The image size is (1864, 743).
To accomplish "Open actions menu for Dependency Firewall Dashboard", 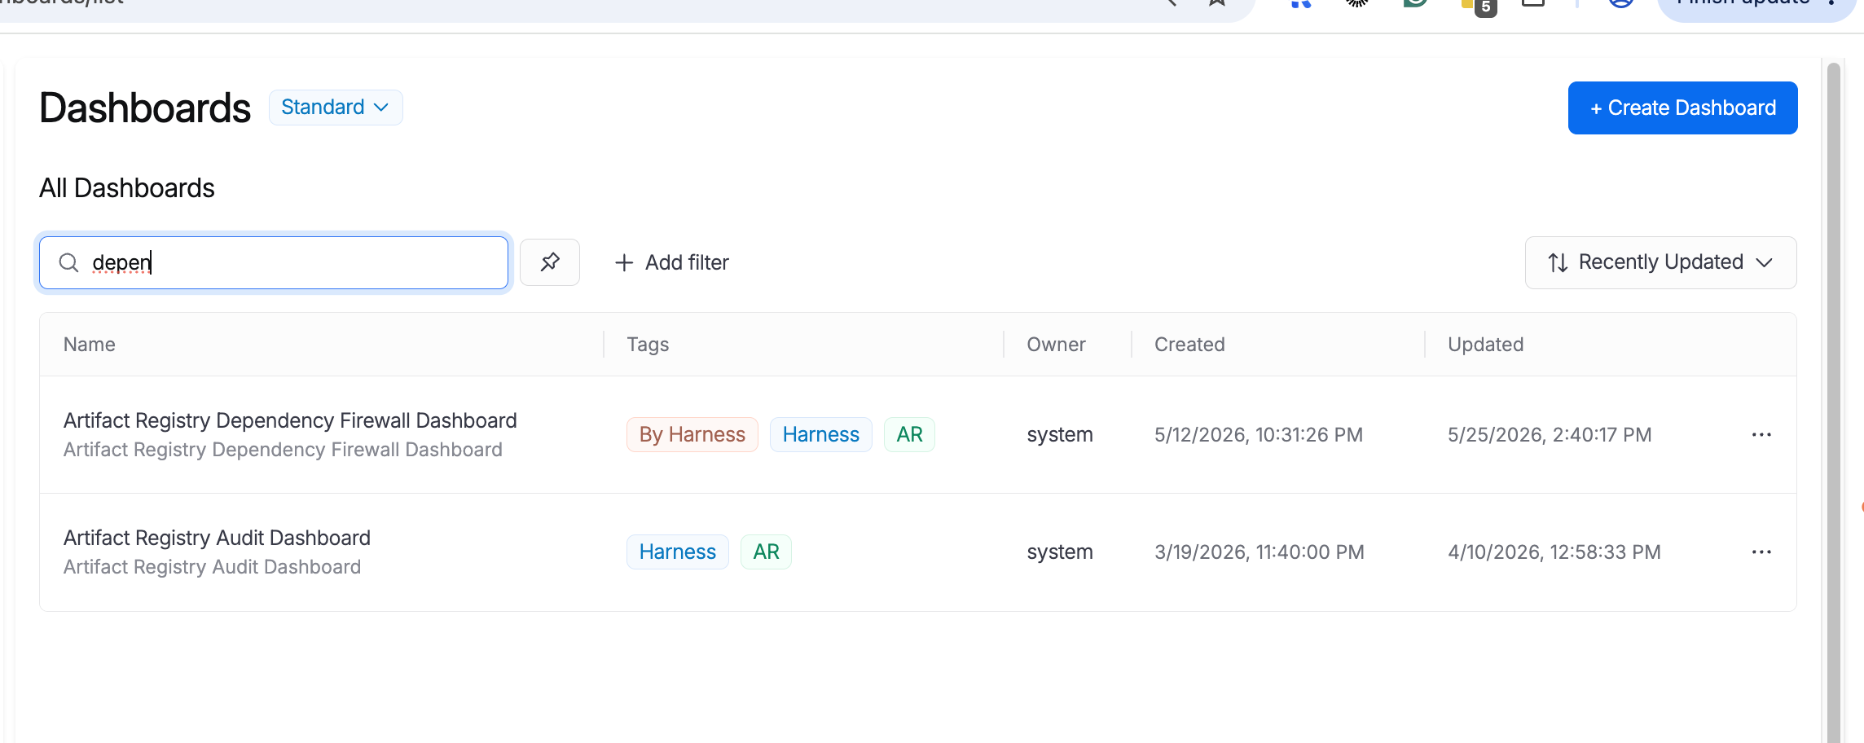I will coord(1761,434).
